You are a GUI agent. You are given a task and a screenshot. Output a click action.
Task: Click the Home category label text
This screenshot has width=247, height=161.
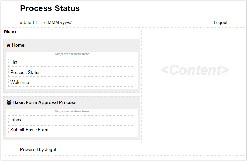coord(18,45)
